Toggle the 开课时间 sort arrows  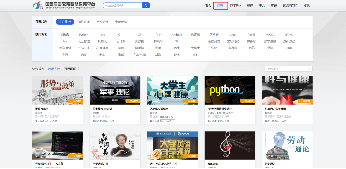click(x=78, y=69)
